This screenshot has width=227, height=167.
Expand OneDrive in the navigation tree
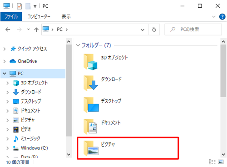5,61
